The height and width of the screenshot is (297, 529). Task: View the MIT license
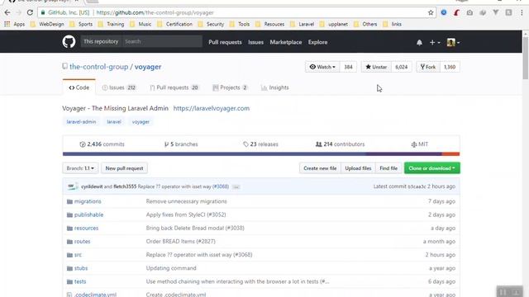pos(420,144)
